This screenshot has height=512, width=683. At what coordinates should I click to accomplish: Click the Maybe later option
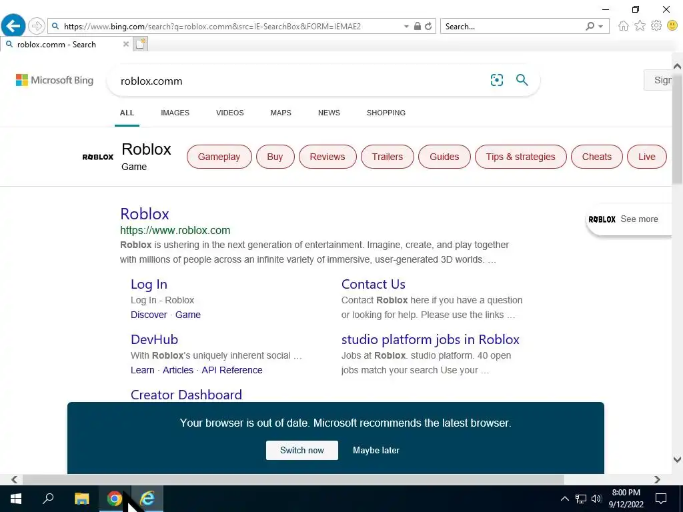click(376, 450)
